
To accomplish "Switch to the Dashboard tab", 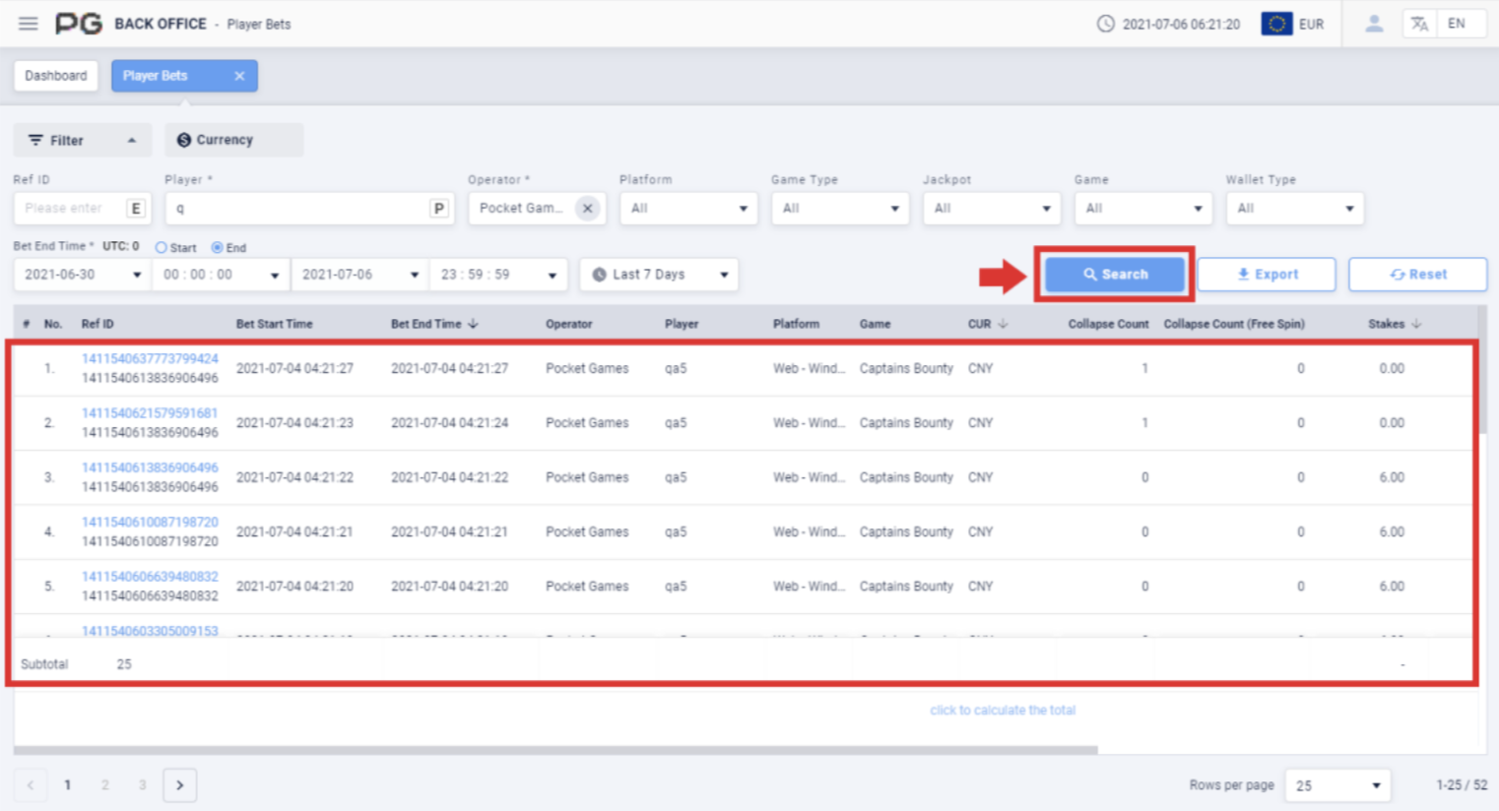I will pos(56,76).
